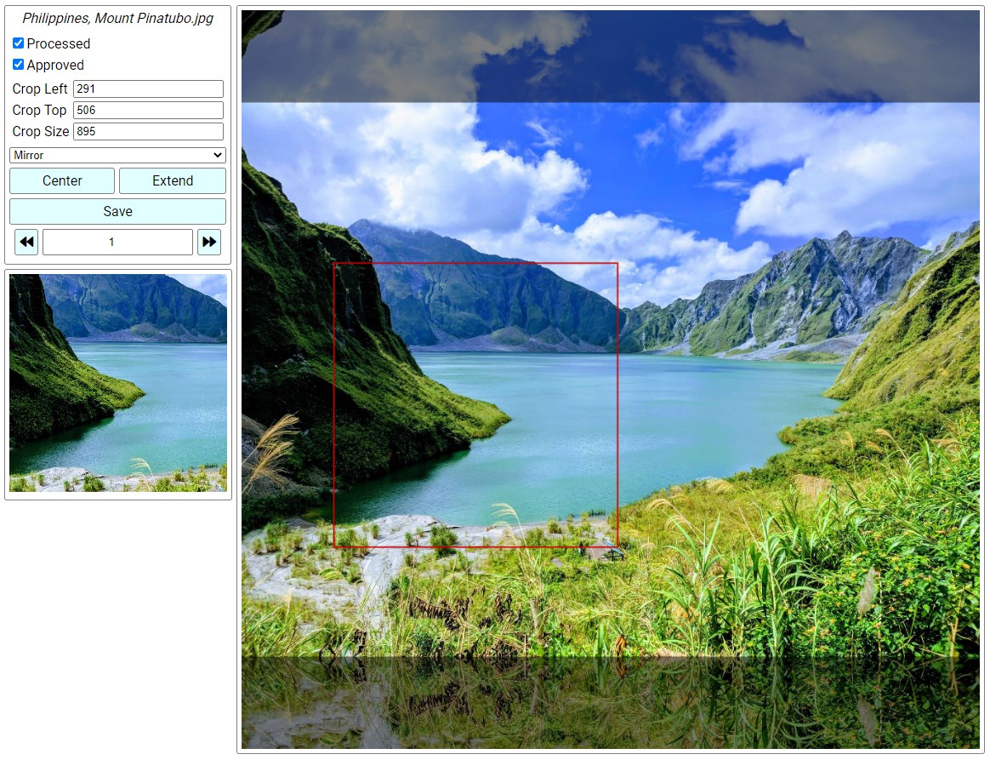Focus the Crop Left input field
Screen dimensions: 990x760
[x=148, y=89]
